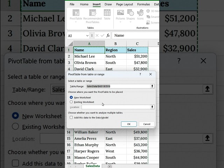Confirm the formula bar entry
Image resolution: width=224 pixels, height=168 pixels.
pyautogui.click(x=102, y=35)
